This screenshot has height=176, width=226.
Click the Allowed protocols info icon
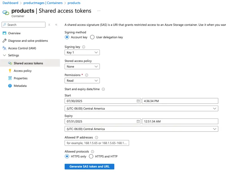pyautogui.click(x=93, y=152)
